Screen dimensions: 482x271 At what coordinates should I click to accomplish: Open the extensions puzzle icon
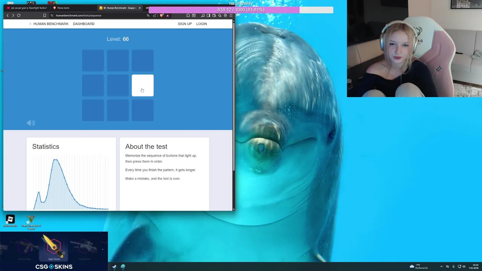[x=188, y=15]
